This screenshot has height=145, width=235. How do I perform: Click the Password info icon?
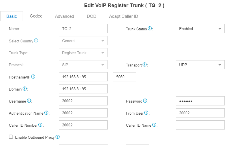coord(145,101)
